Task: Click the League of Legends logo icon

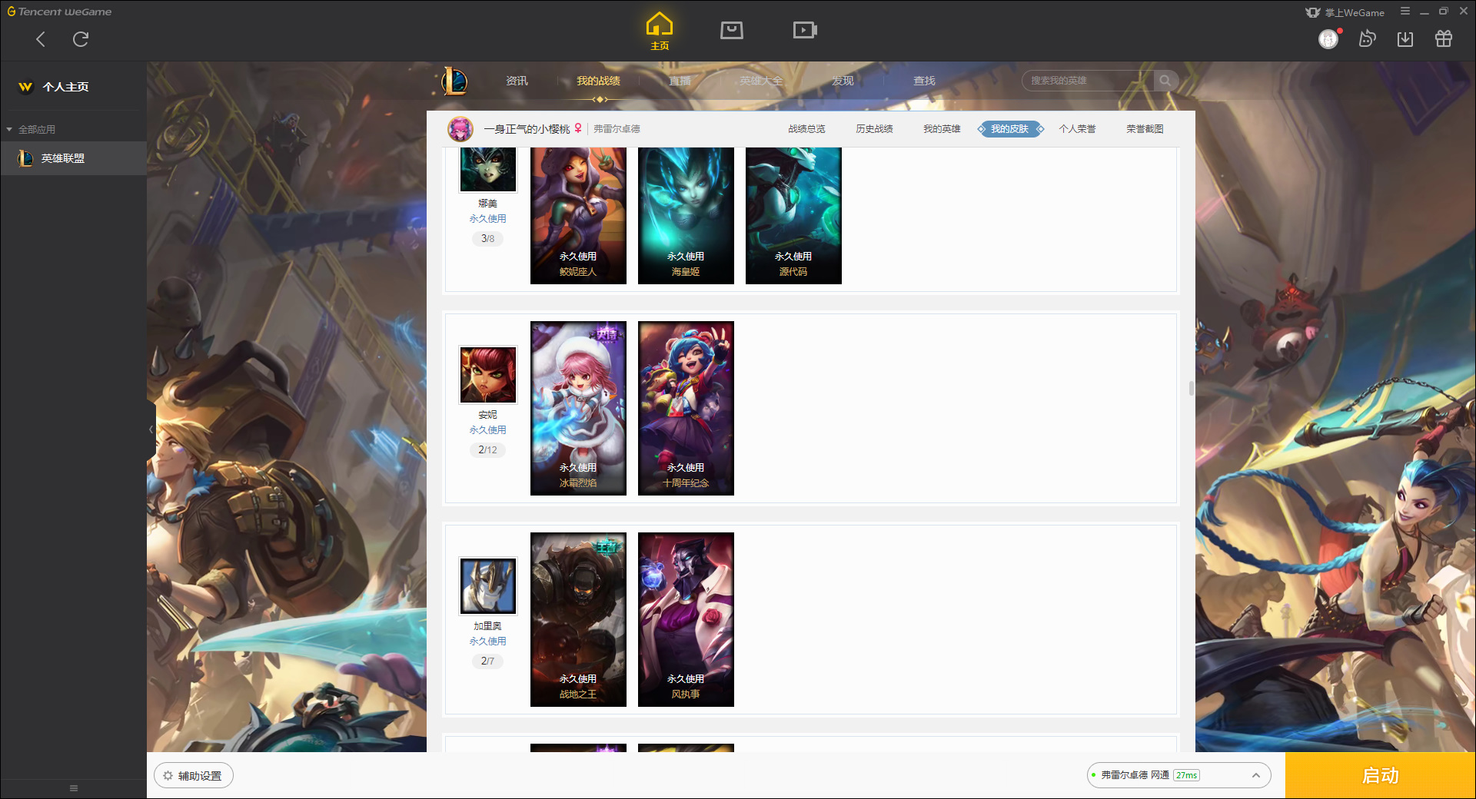Action: 454,81
